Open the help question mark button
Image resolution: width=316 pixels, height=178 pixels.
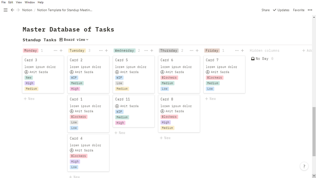[304, 166]
